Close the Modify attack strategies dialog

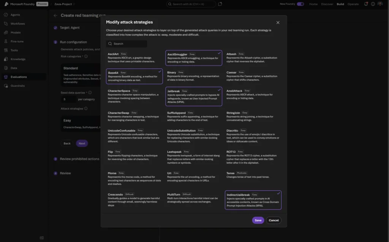tap(278, 22)
